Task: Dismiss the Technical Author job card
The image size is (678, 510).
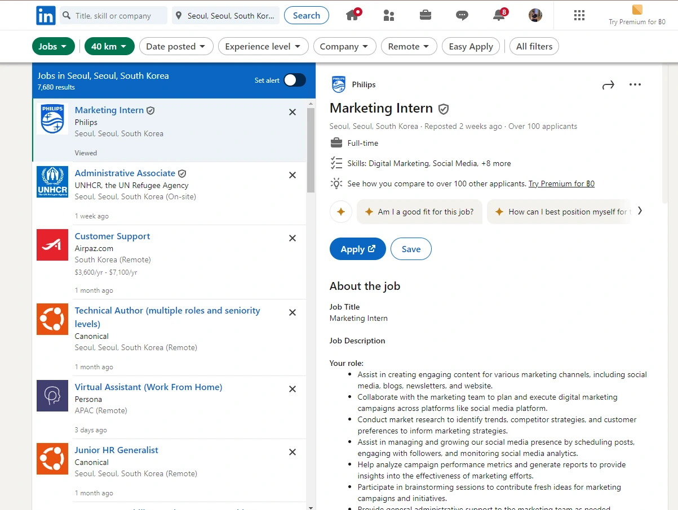Action: pos(293,312)
